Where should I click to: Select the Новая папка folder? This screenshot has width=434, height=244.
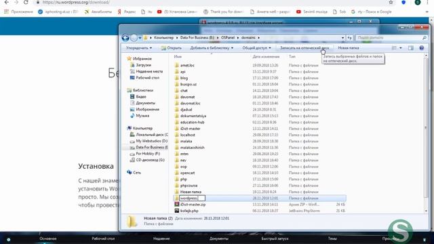pyautogui.click(x=191, y=192)
